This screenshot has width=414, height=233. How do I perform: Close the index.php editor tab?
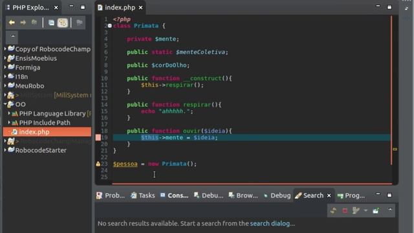[141, 8]
